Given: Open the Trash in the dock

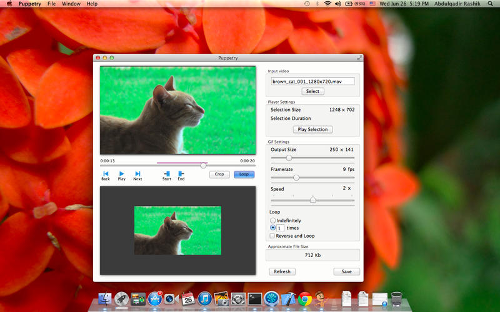Looking at the screenshot, I should 397,298.
